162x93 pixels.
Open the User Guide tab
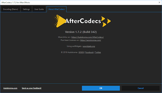tap(39, 9)
